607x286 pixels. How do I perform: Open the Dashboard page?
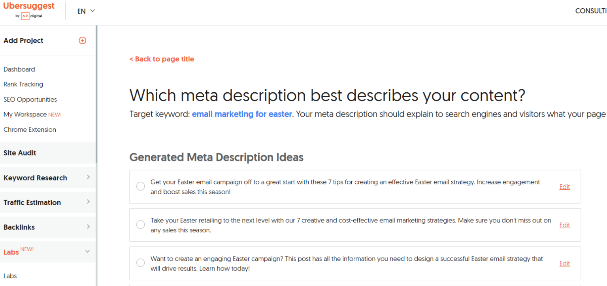(x=19, y=69)
